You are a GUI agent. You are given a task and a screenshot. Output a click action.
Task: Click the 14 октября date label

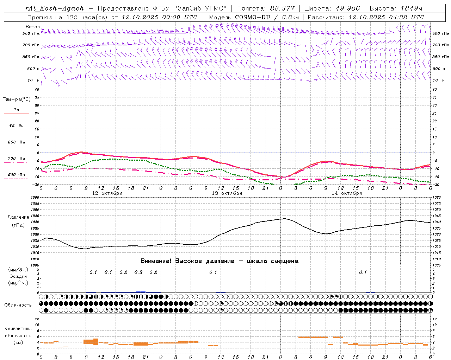tap(347, 193)
